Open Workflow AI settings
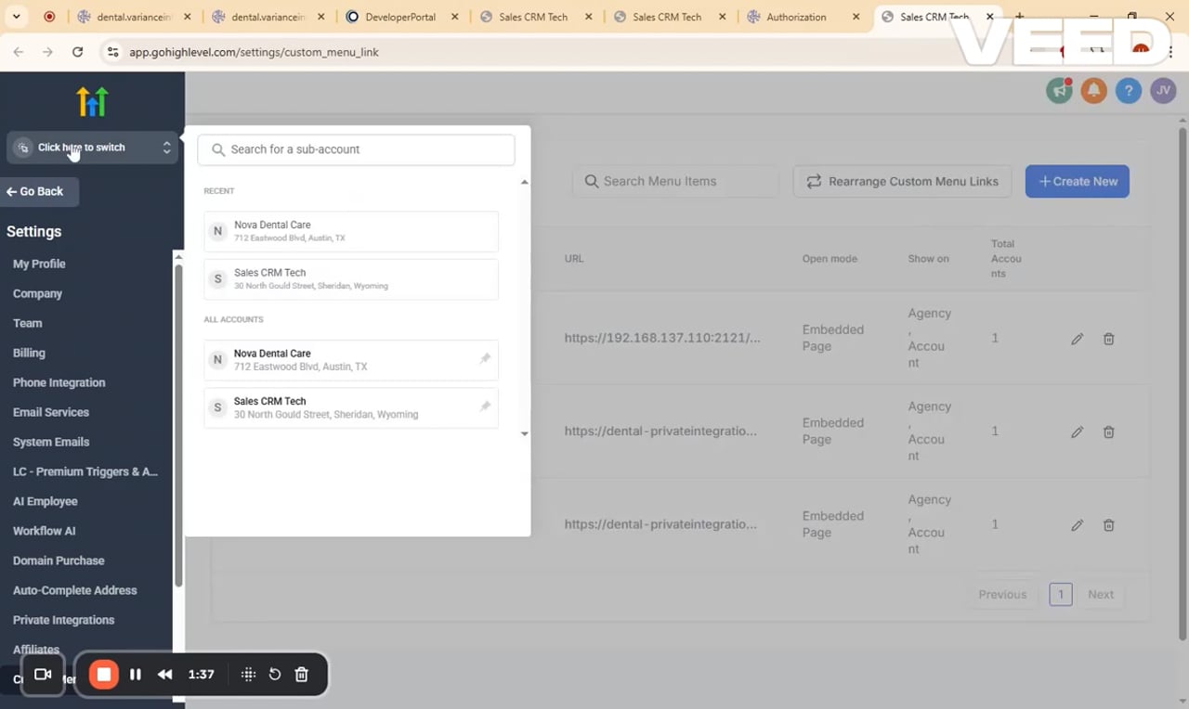This screenshot has height=709, width=1189. pyautogui.click(x=44, y=531)
